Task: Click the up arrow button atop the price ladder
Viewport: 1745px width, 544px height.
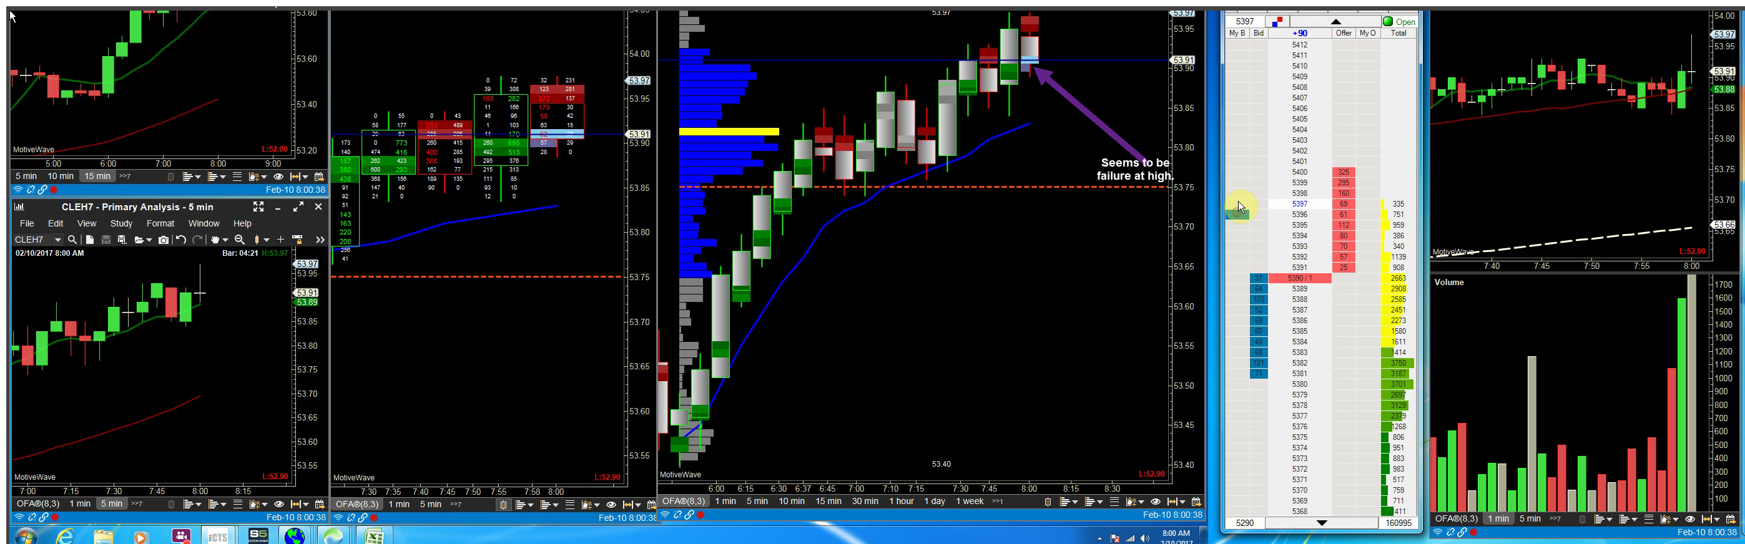Action: [x=1336, y=22]
